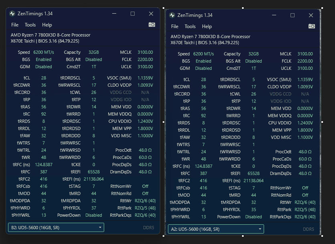Viewport: 335px width, 244px height.
Task: Click the tRC value 92 in left window
Action: click(x=44, y=114)
